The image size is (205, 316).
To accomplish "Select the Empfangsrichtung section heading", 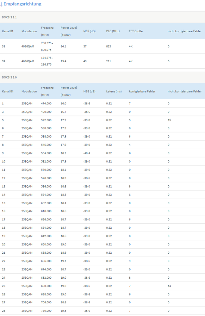I will [x=22, y=4].
